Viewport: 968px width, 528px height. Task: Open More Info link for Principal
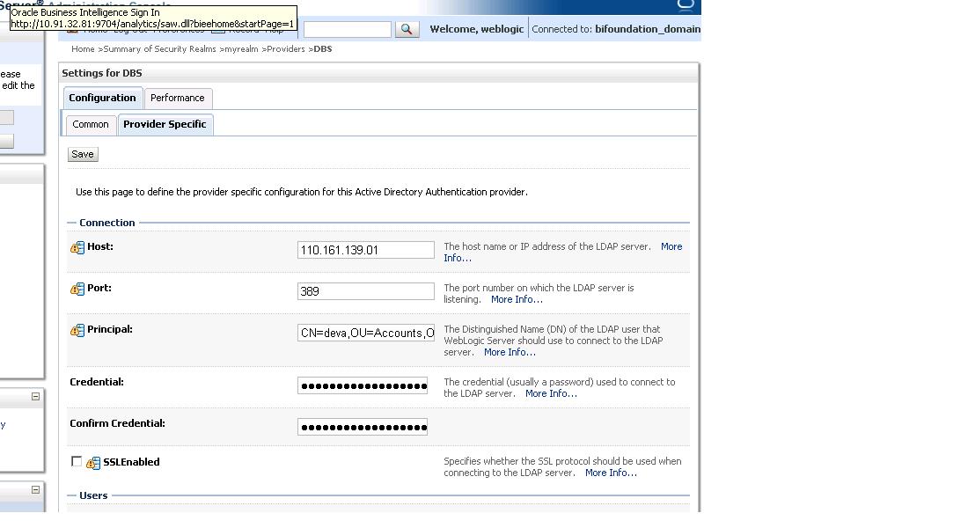click(510, 352)
